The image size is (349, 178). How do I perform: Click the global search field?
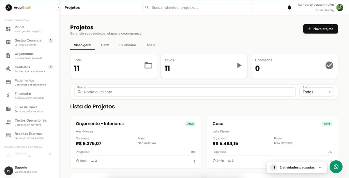coord(198,7)
